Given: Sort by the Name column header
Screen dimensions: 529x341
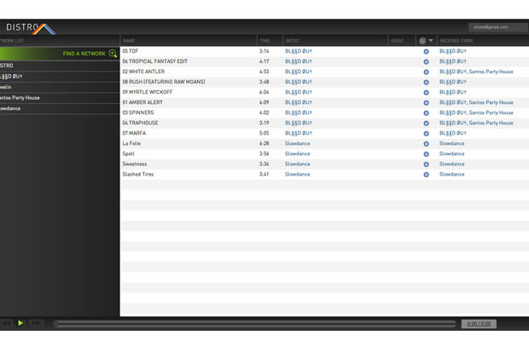Looking at the screenshot, I should 129,41.
